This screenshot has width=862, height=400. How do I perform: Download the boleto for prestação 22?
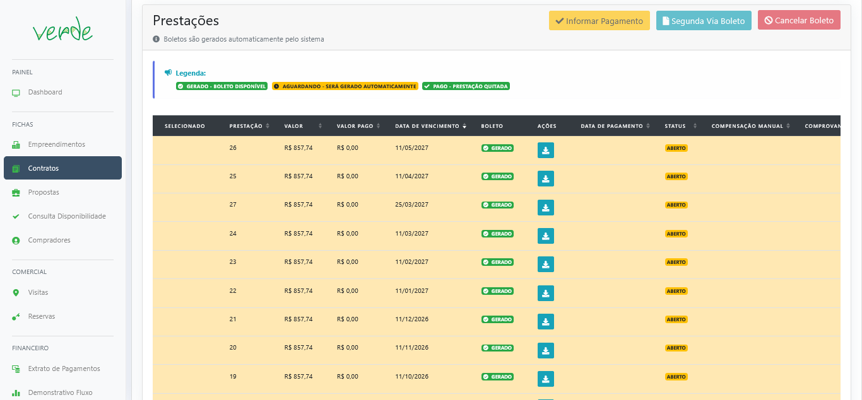(545, 293)
